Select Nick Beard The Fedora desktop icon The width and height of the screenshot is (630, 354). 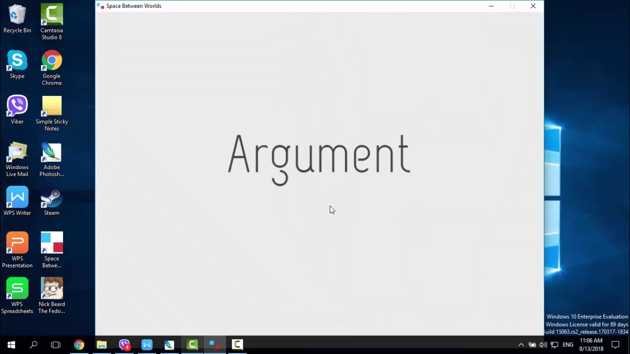[52, 296]
